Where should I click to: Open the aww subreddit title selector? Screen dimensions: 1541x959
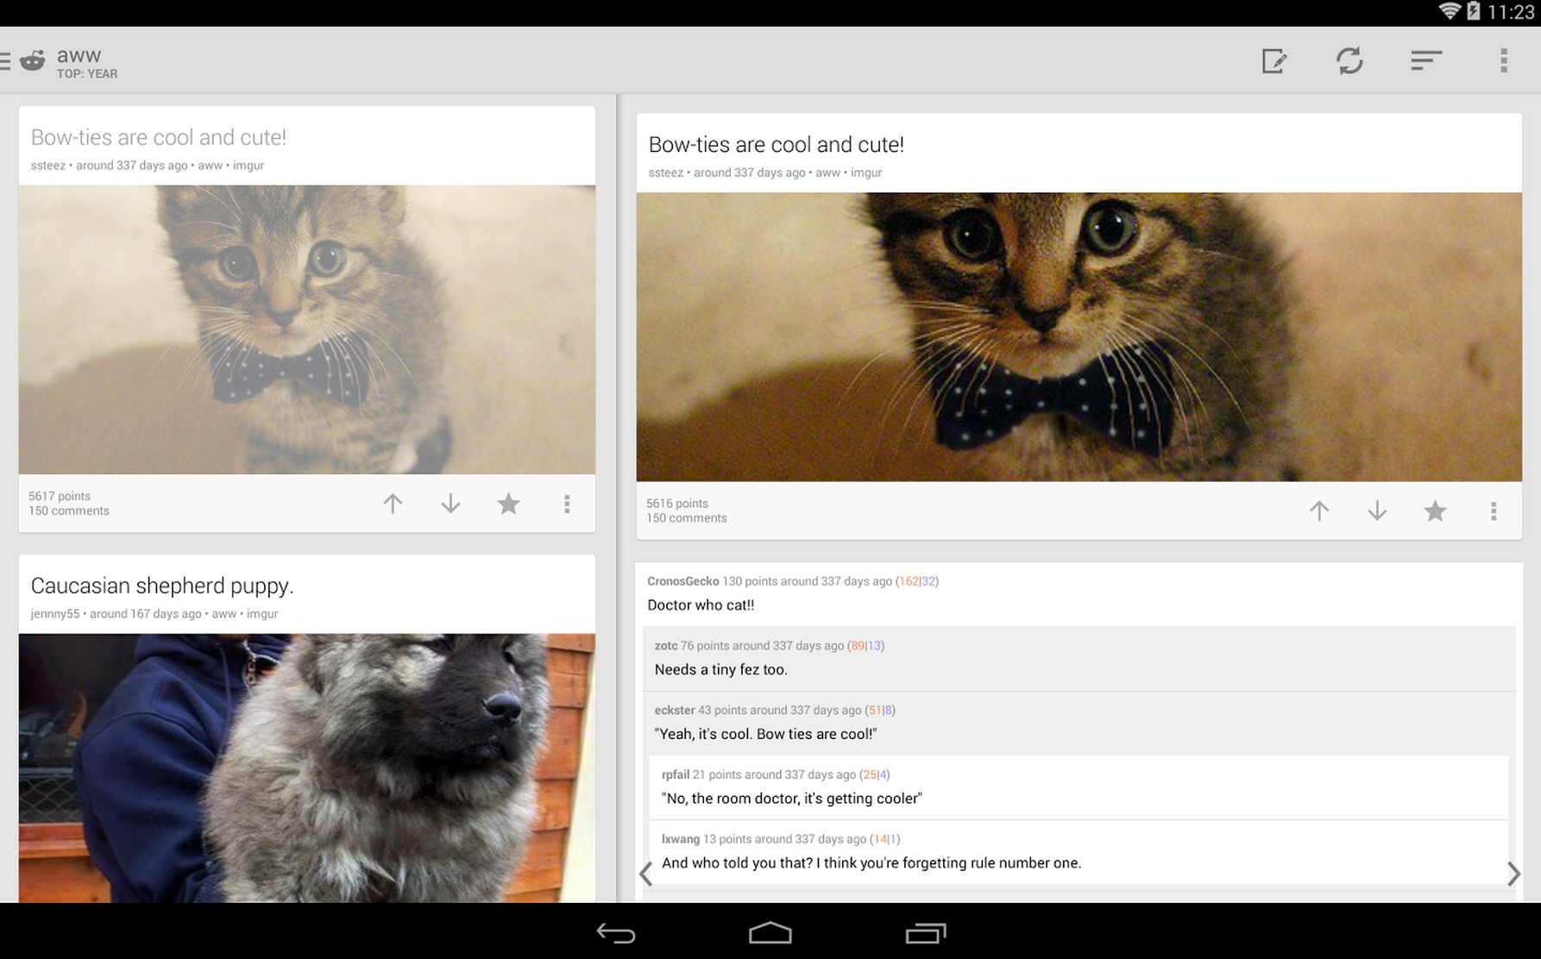click(79, 55)
